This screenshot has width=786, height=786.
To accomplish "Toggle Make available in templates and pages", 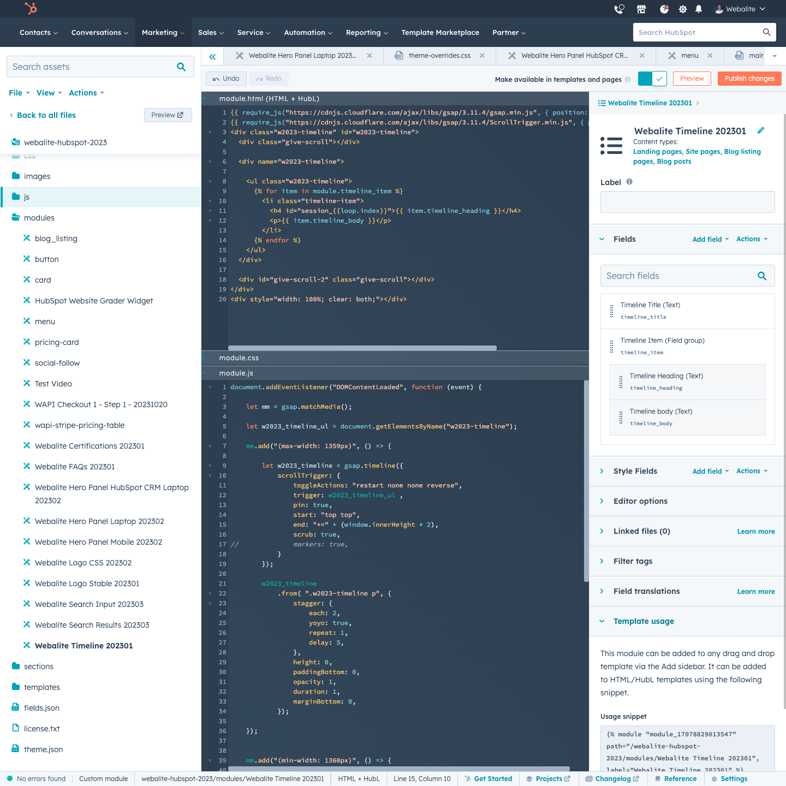I will pyautogui.click(x=652, y=79).
